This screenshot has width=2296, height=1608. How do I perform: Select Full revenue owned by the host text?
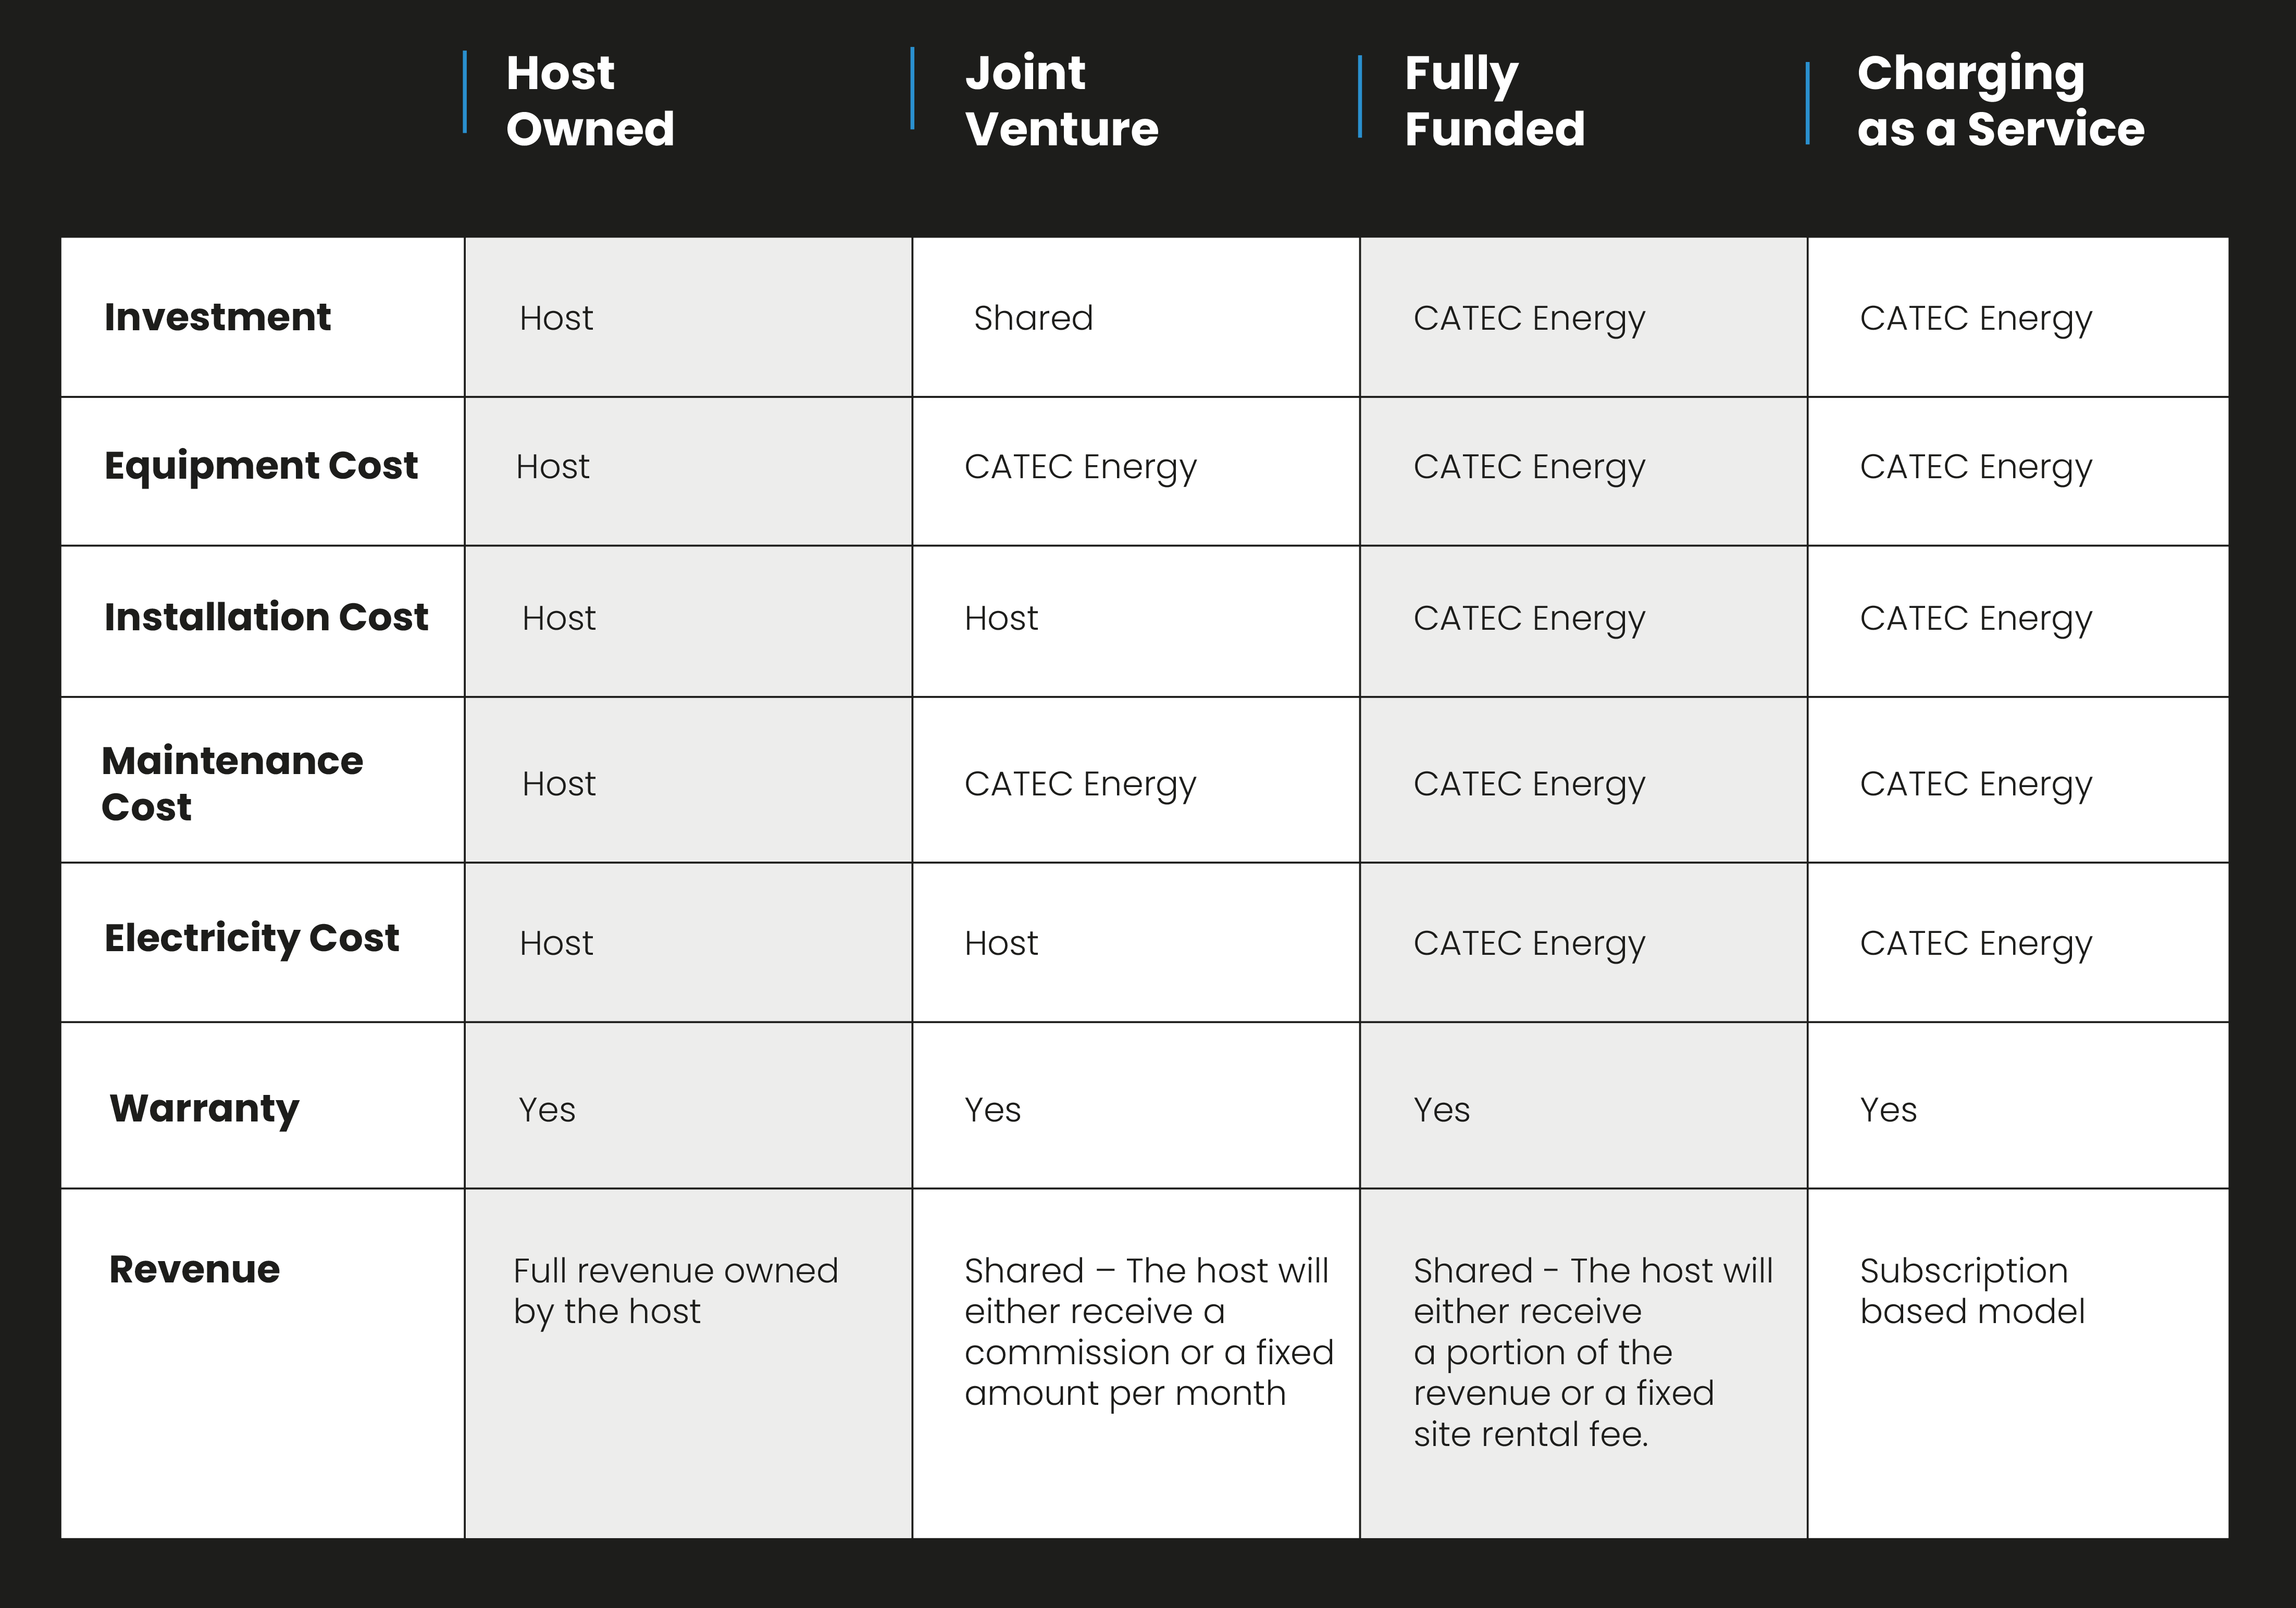(x=675, y=1291)
